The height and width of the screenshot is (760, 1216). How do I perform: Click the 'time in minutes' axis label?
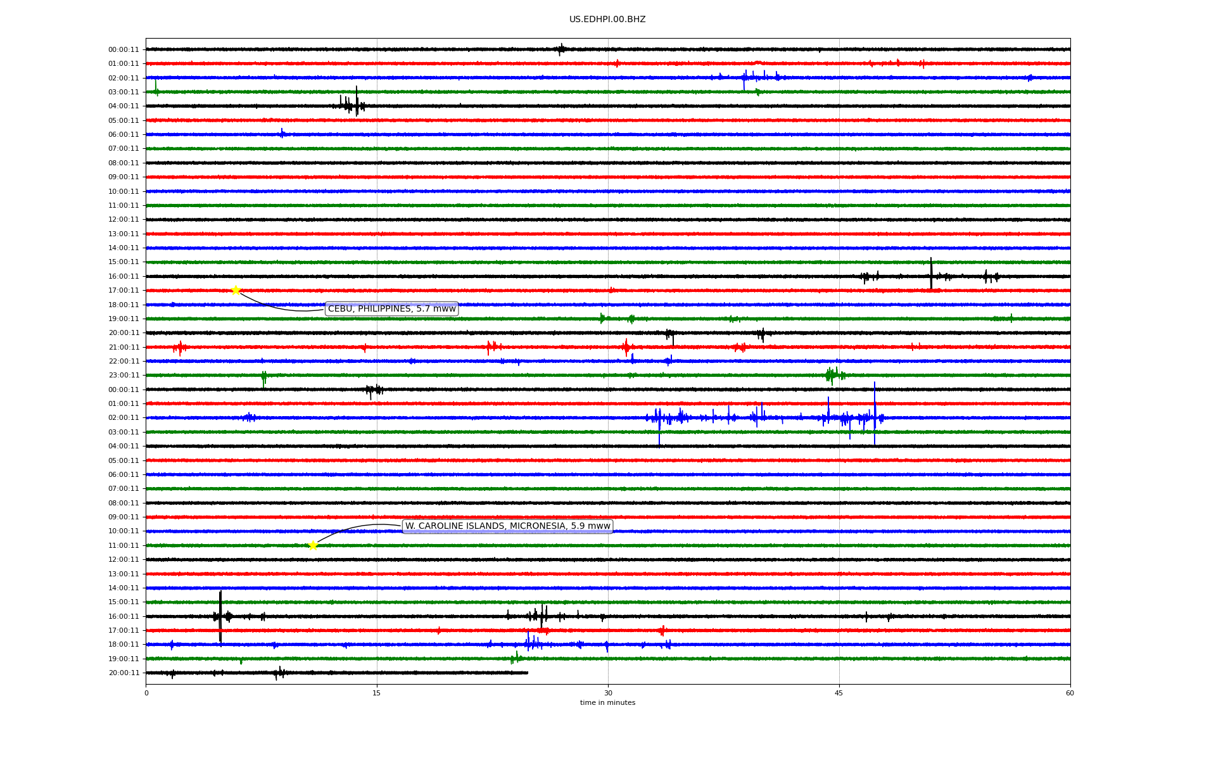click(607, 702)
